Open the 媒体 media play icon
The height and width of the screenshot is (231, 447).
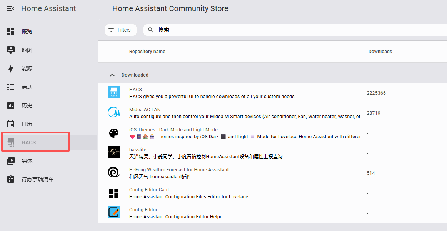pyautogui.click(x=10, y=161)
